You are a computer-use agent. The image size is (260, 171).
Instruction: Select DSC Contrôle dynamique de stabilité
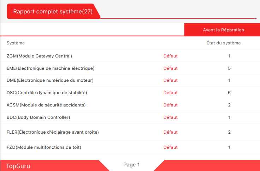point(47,93)
